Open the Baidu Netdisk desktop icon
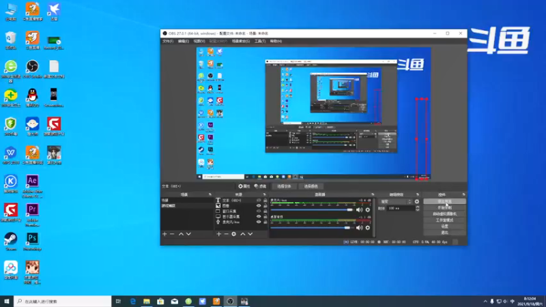Screen dimensions: 546x307 11,270
